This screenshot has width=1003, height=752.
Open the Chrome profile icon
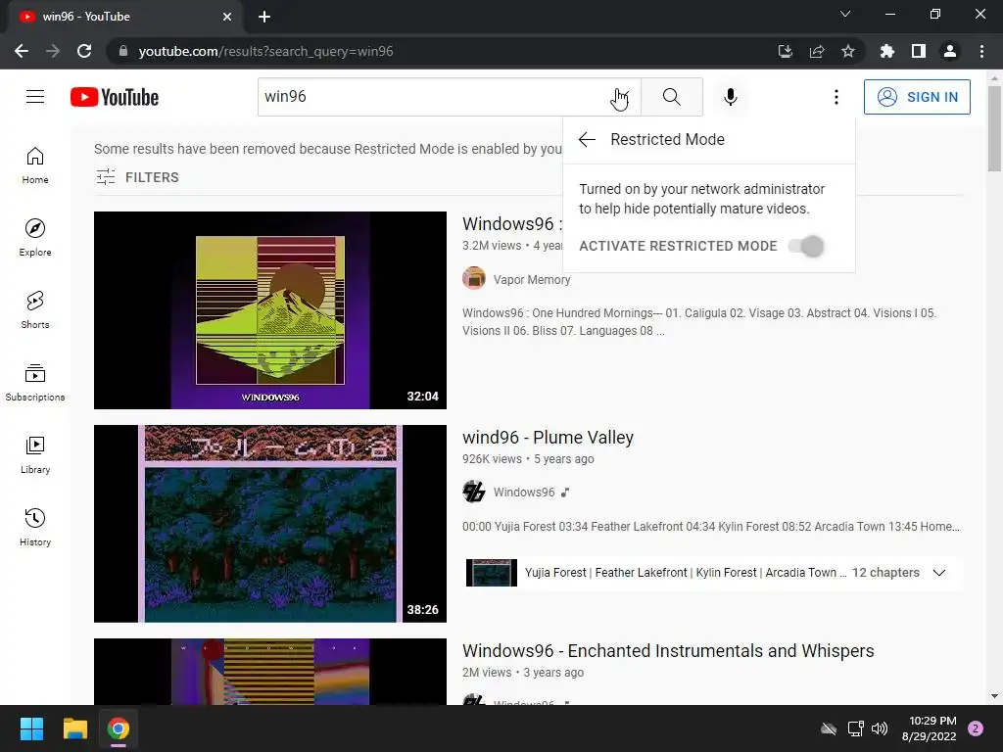pos(950,51)
